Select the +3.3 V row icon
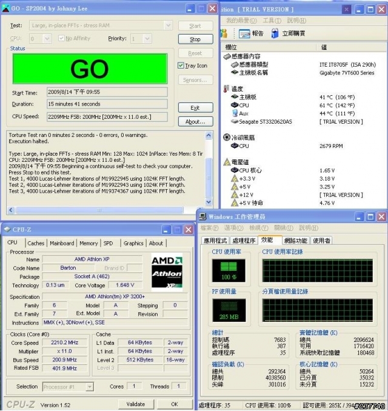 click(235, 178)
